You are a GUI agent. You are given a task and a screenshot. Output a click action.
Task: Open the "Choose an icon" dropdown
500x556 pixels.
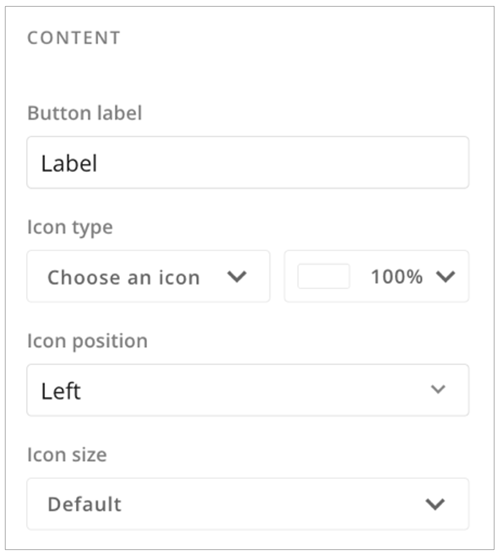coord(148,277)
